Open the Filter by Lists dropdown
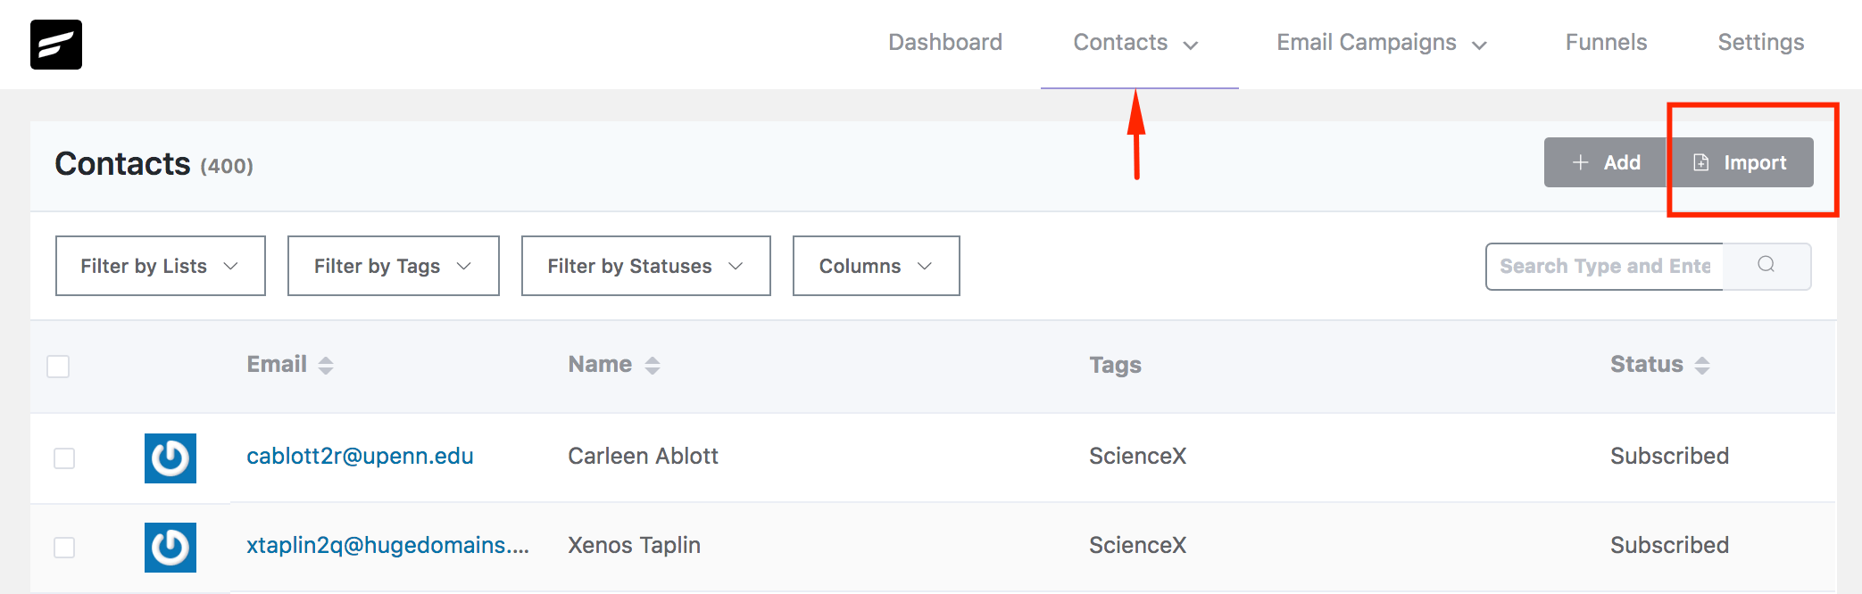Viewport: 1862px width, 594px height. [161, 266]
